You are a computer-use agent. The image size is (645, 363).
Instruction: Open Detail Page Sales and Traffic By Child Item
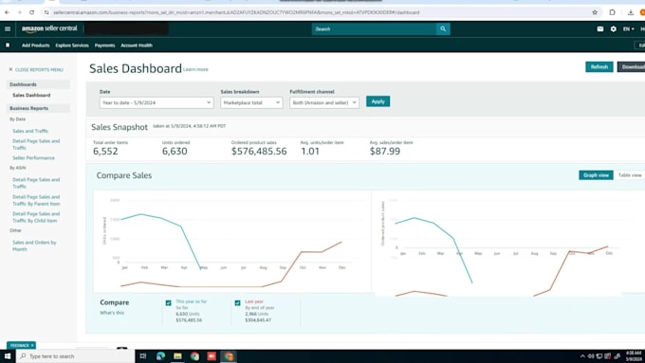(x=36, y=217)
